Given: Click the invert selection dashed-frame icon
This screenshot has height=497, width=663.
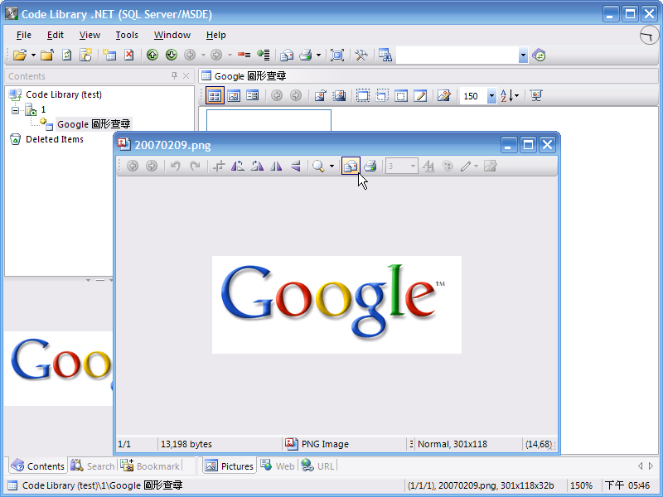Looking at the screenshot, I should pos(382,96).
